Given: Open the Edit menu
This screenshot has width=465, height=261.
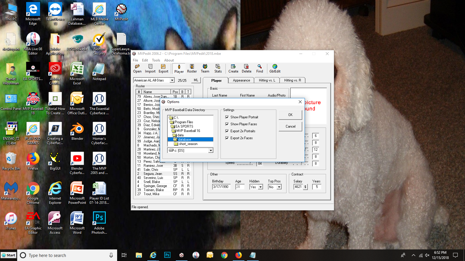Looking at the screenshot, I should tap(145, 60).
